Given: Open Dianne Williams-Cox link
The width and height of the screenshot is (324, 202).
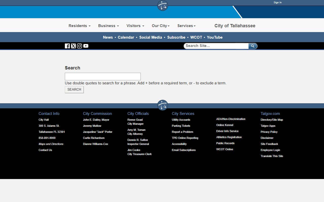Looking at the screenshot, I should coord(95,144).
